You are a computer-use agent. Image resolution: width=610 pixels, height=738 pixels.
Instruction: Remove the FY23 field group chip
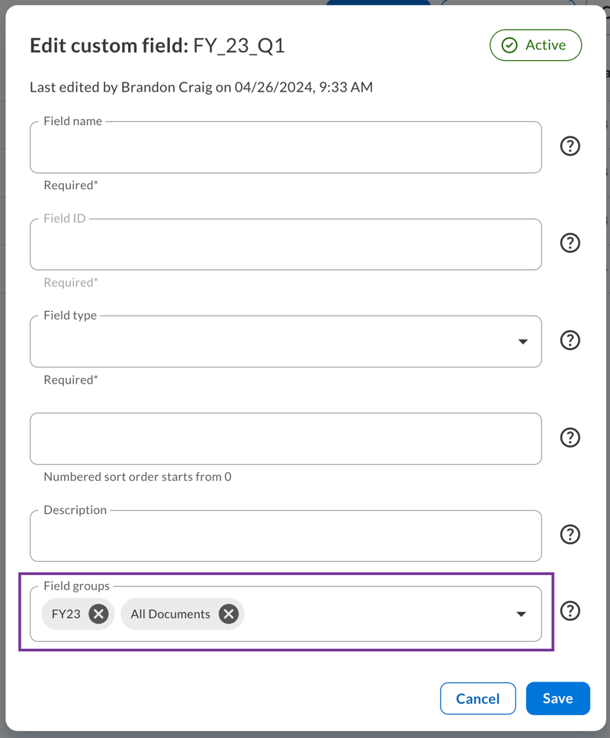click(x=99, y=614)
